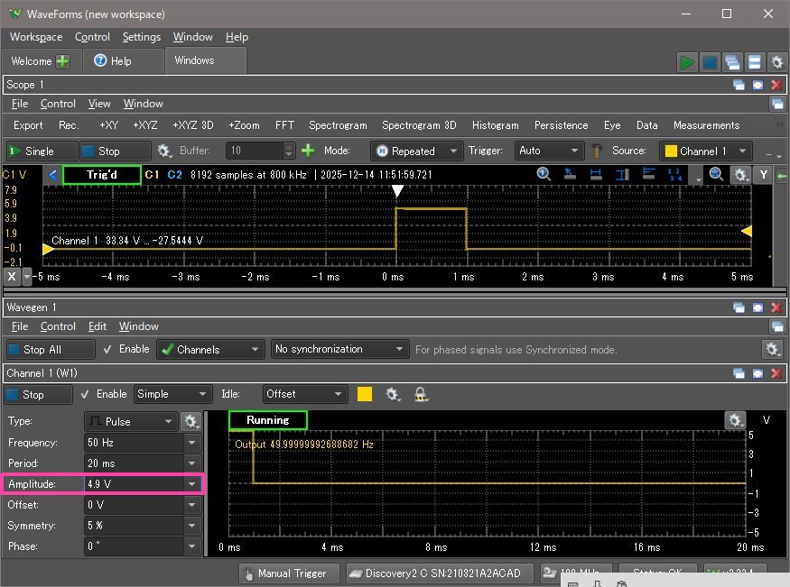Viewport: 790px width, 587px height.
Task: Click the Y axis button in Scope
Action: (x=764, y=175)
